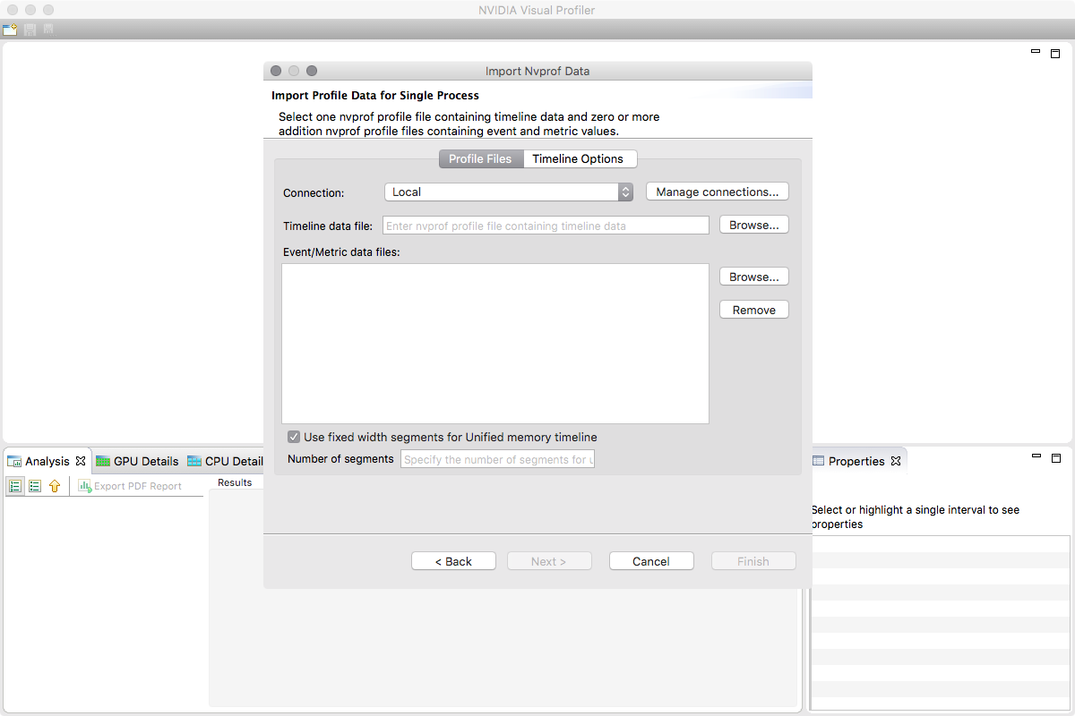
Task: Cancel the Import Nvprof Data wizard
Action: click(x=651, y=560)
